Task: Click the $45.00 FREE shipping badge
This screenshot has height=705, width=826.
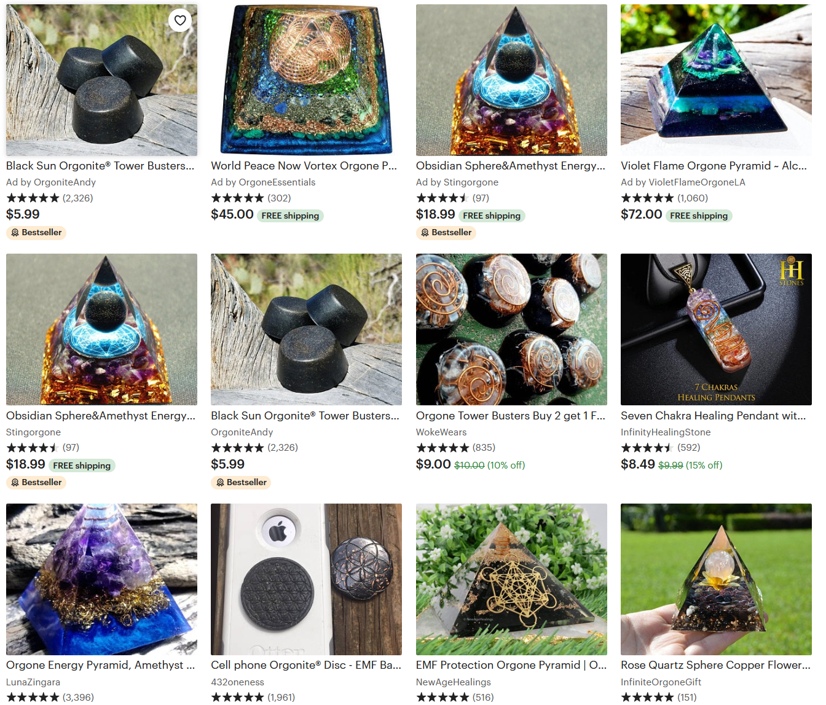Action: coord(290,216)
